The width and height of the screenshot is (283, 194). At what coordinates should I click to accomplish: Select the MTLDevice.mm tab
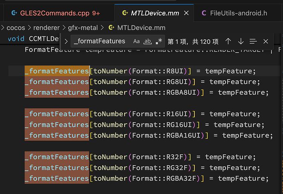point(155,13)
